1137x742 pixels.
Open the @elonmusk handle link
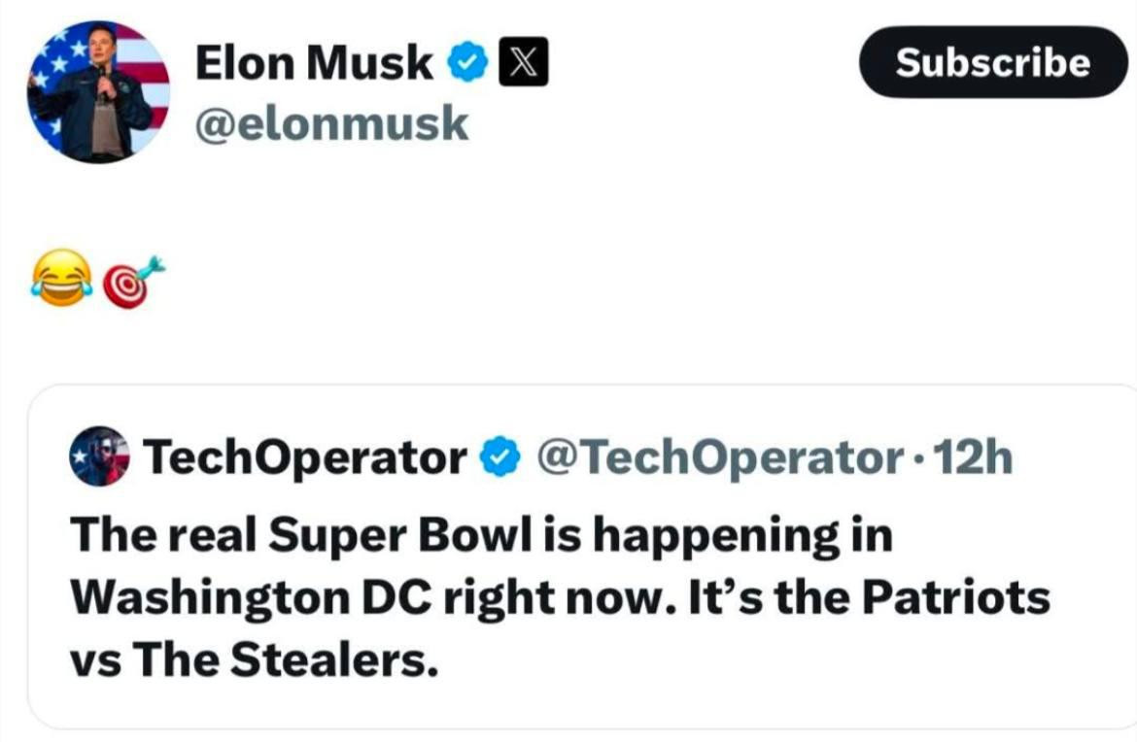(x=331, y=123)
